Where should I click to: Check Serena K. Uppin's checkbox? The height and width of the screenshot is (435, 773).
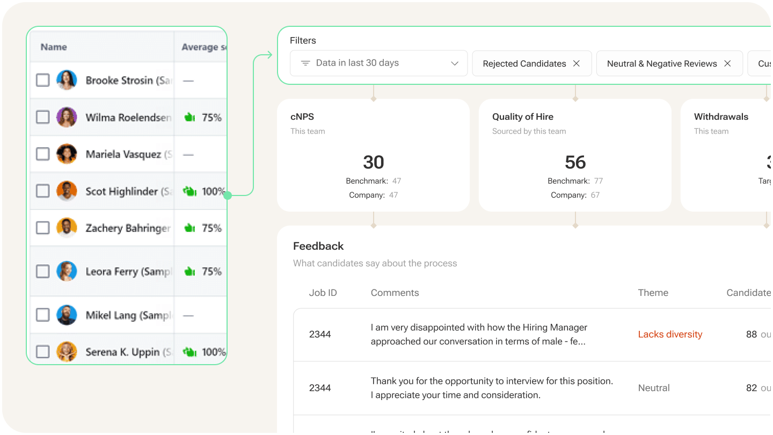(43, 352)
